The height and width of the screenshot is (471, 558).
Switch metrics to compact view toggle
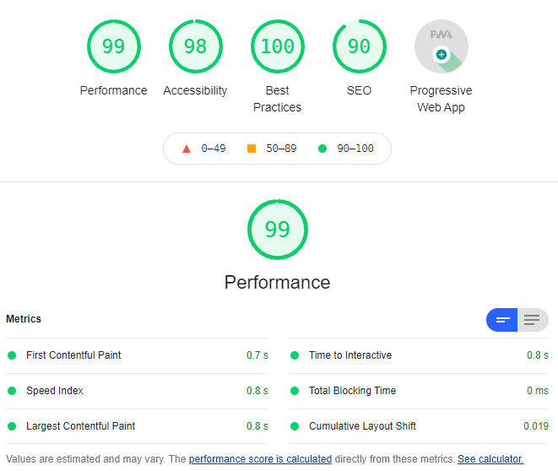tap(501, 320)
